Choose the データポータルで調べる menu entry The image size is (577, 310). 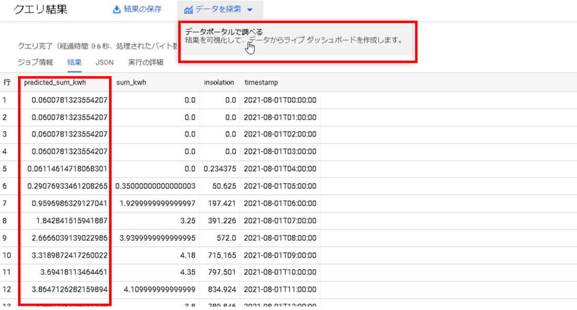[297, 40]
